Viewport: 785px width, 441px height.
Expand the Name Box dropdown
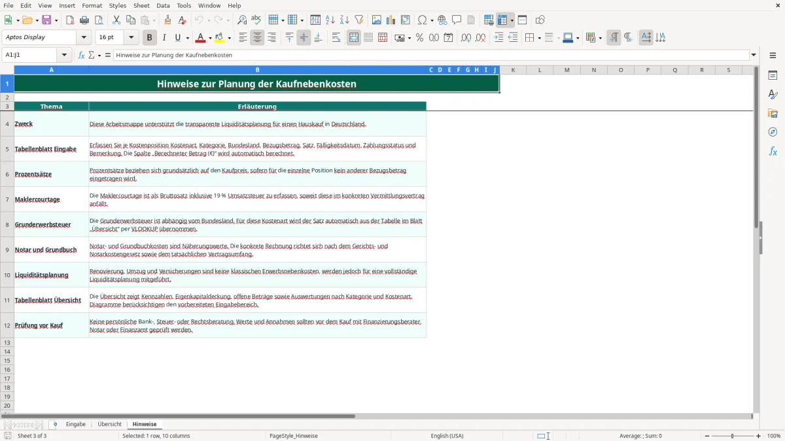point(64,56)
